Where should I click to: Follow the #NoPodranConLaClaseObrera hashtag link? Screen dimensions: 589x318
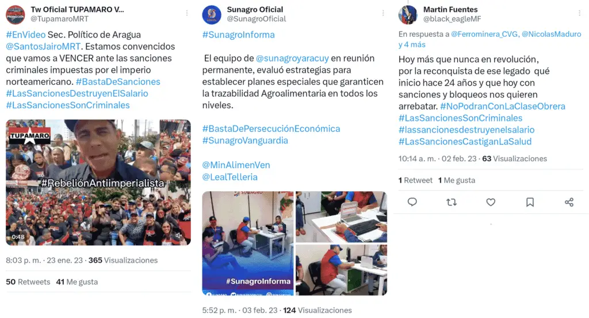click(503, 106)
